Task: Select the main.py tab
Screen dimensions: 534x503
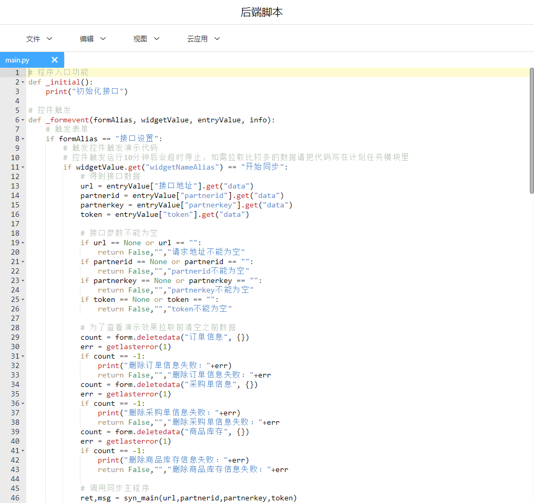Action: pyautogui.click(x=18, y=60)
